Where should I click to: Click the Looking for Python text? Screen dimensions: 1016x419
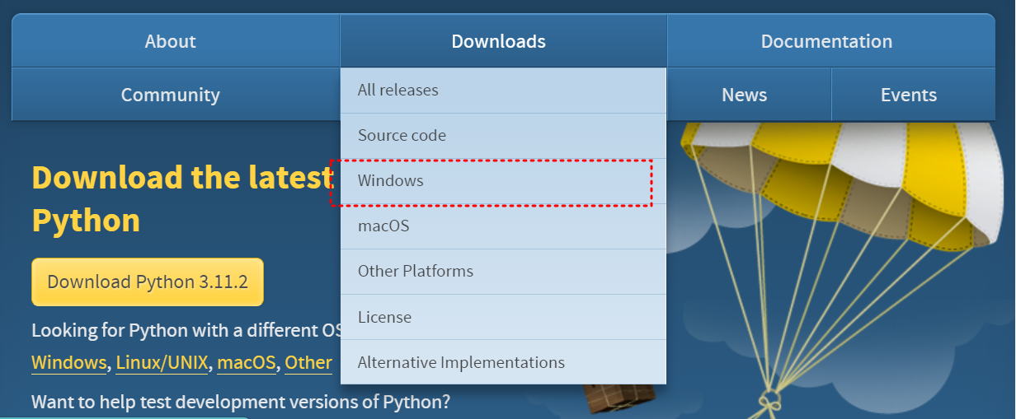(x=186, y=331)
